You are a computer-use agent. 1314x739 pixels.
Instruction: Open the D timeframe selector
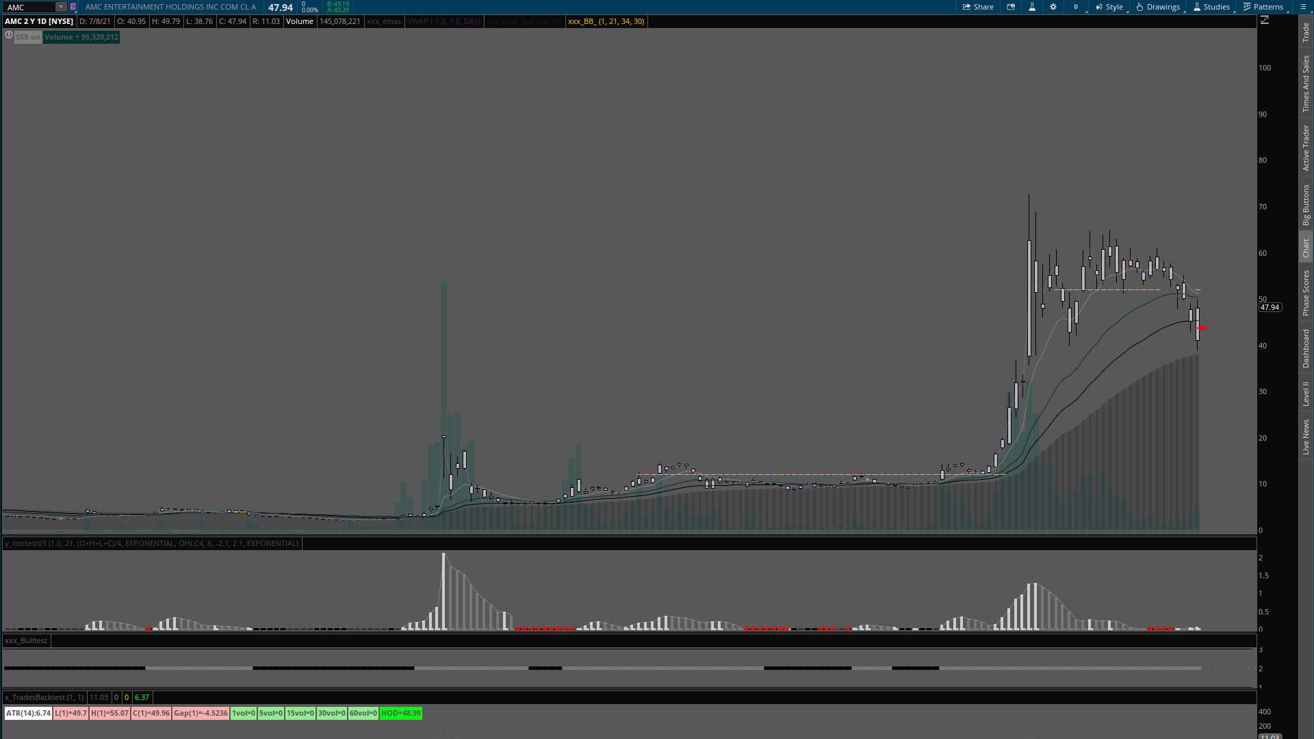(1076, 7)
